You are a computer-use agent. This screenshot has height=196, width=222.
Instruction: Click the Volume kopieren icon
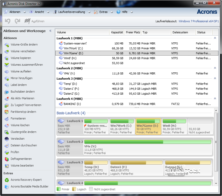point(7,58)
